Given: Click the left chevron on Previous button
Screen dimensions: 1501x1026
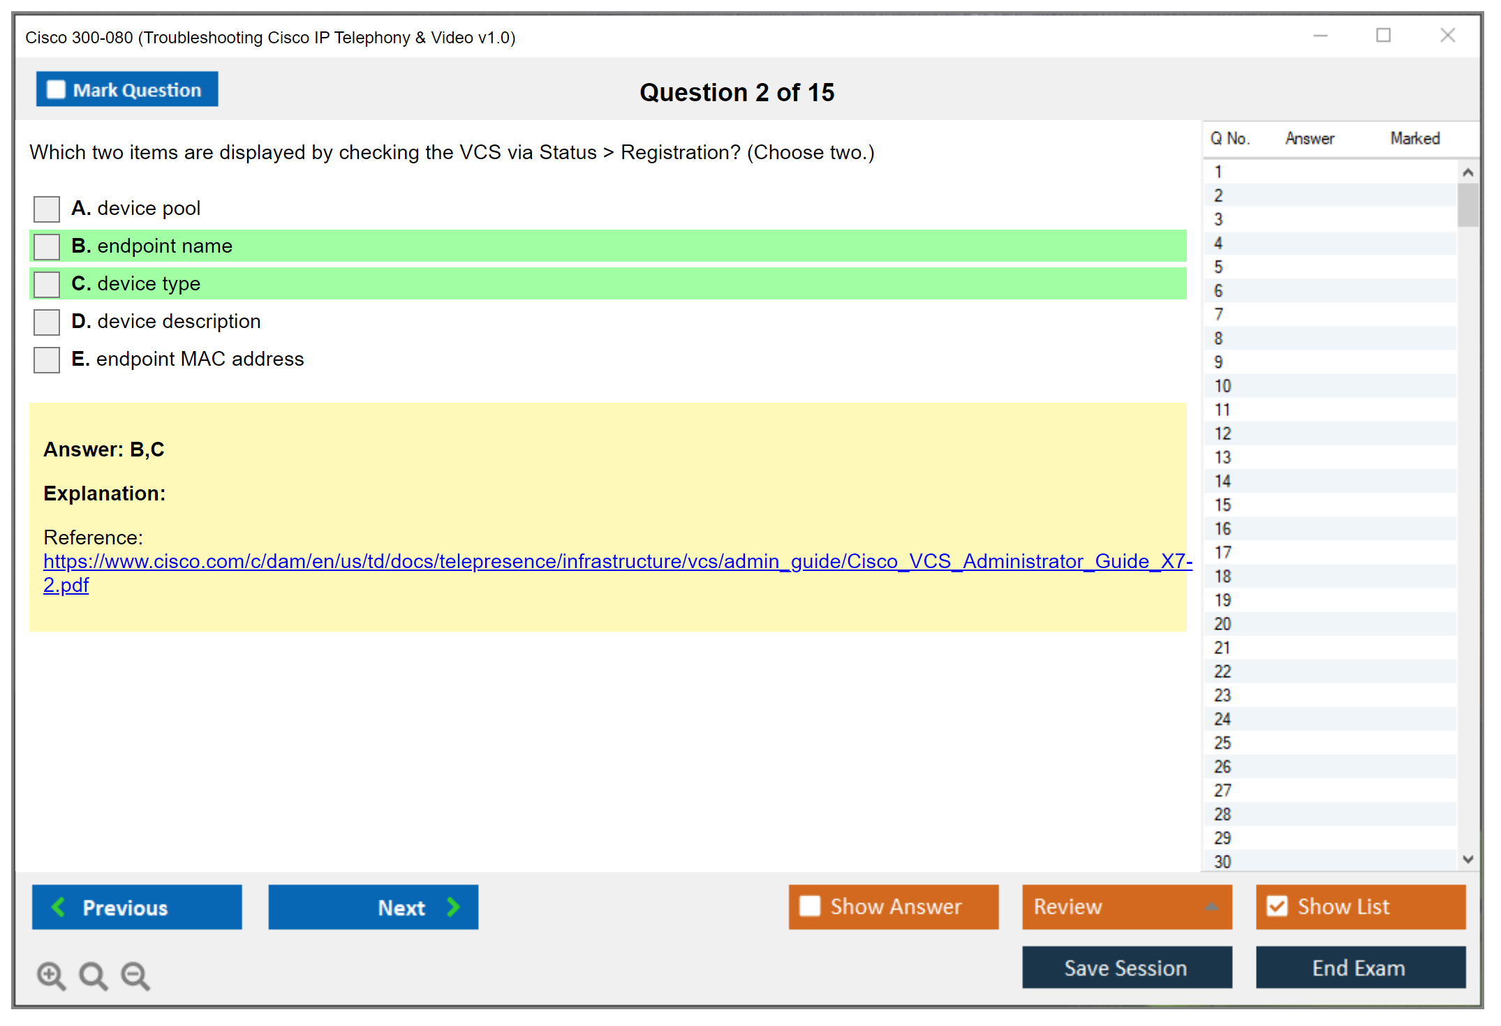Looking at the screenshot, I should click(59, 907).
